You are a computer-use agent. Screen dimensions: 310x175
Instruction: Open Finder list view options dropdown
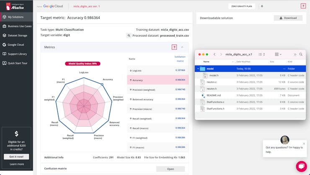point(261,55)
